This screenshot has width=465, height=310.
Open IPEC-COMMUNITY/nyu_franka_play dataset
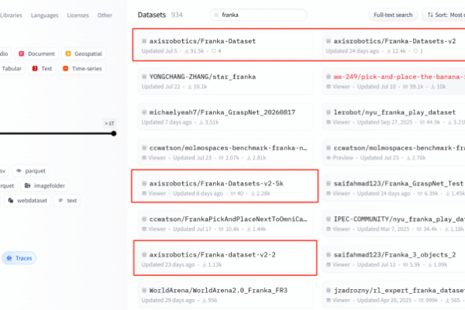394,223
